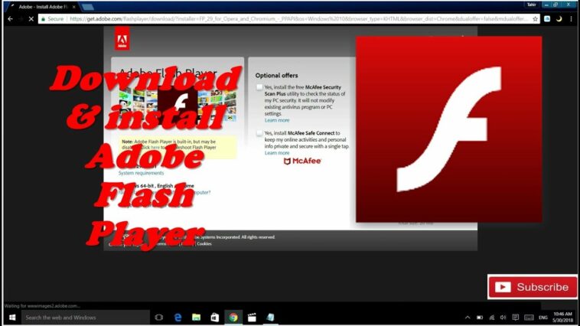
Task: Click the Adobe logo on the page
Action: pos(122,39)
